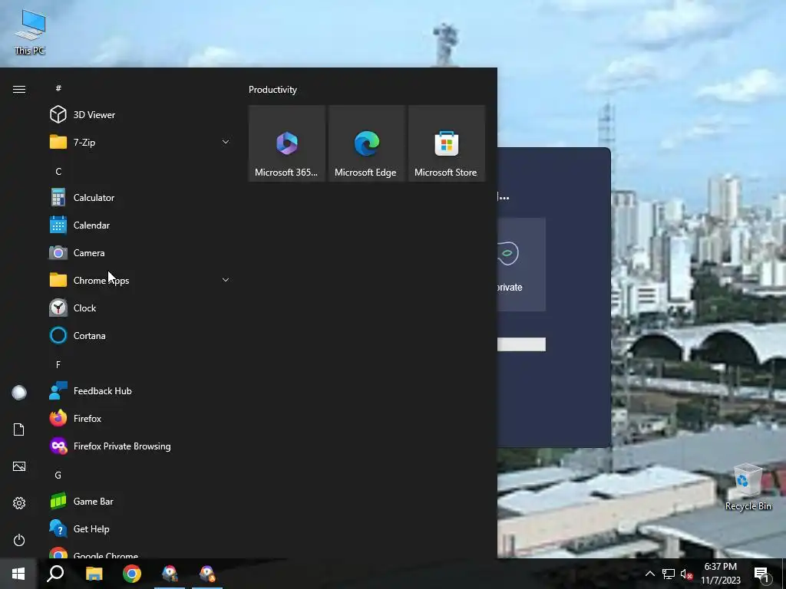This screenshot has height=589, width=786.
Task: Open Firefox Private Browsing
Action: [x=140, y=446]
